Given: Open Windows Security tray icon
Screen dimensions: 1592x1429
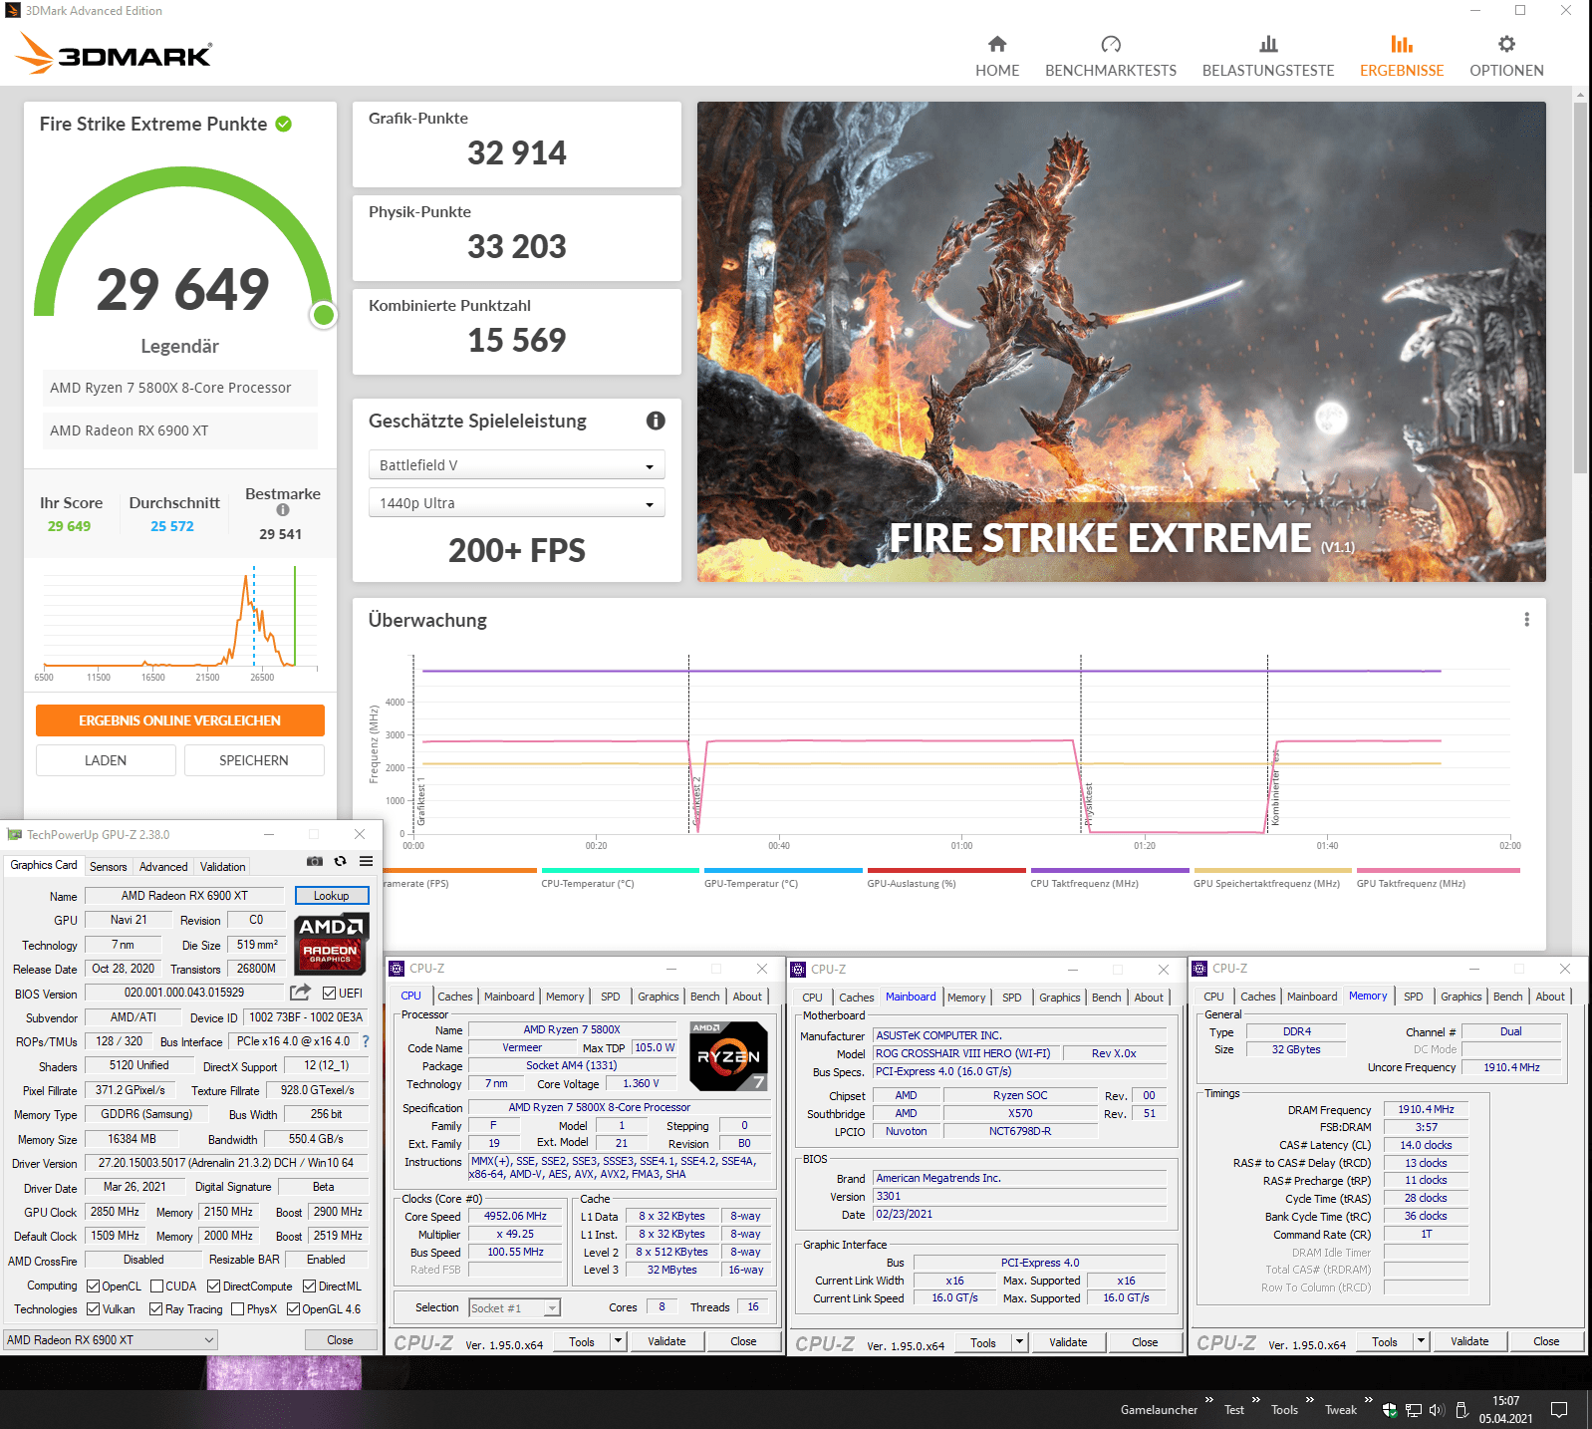Looking at the screenshot, I should [1390, 1410].
